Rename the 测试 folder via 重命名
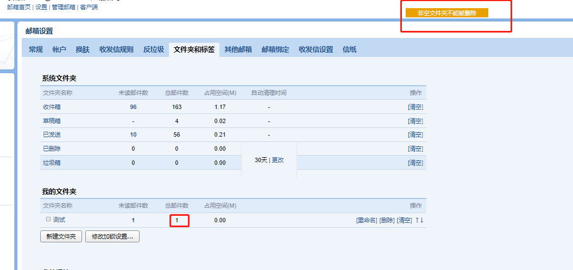Viewport: 573px width, 270px height. 367,220
